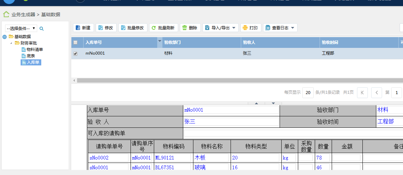The height and width of the screenshot is (175, 403).
Task: Click the search magnifier icon in sidebar
Action: [42, 29]
